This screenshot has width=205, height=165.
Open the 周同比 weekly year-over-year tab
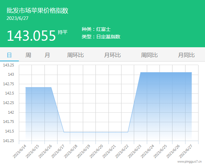click(x=149, y=55)
